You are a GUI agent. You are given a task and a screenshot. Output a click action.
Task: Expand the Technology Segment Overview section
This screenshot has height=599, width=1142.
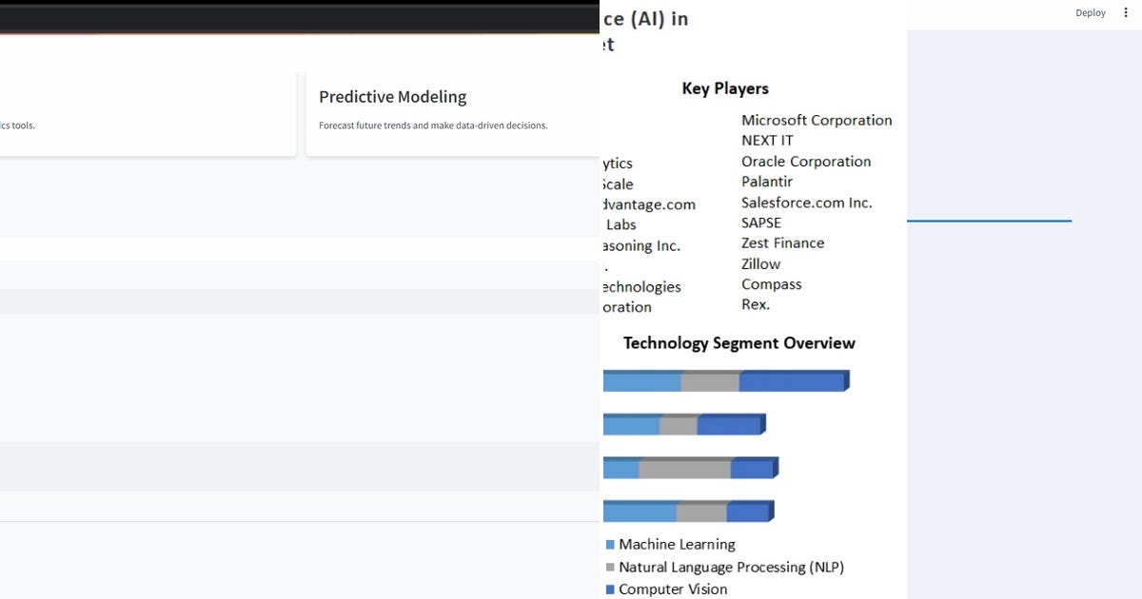(x=739, y=343)
